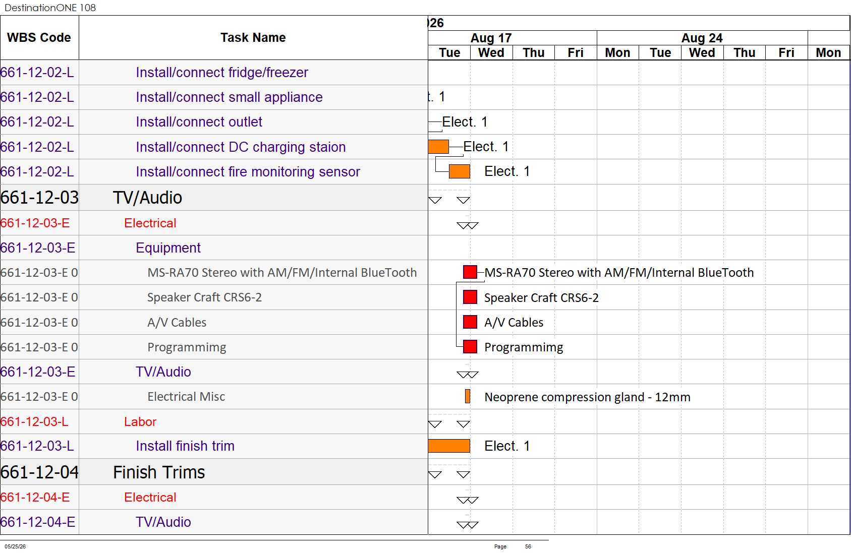The height and width of the screenshot is (553, 851).
Task: Click the red bar for Speaker Craft CRS6-2
Action: tap(470, 297)
